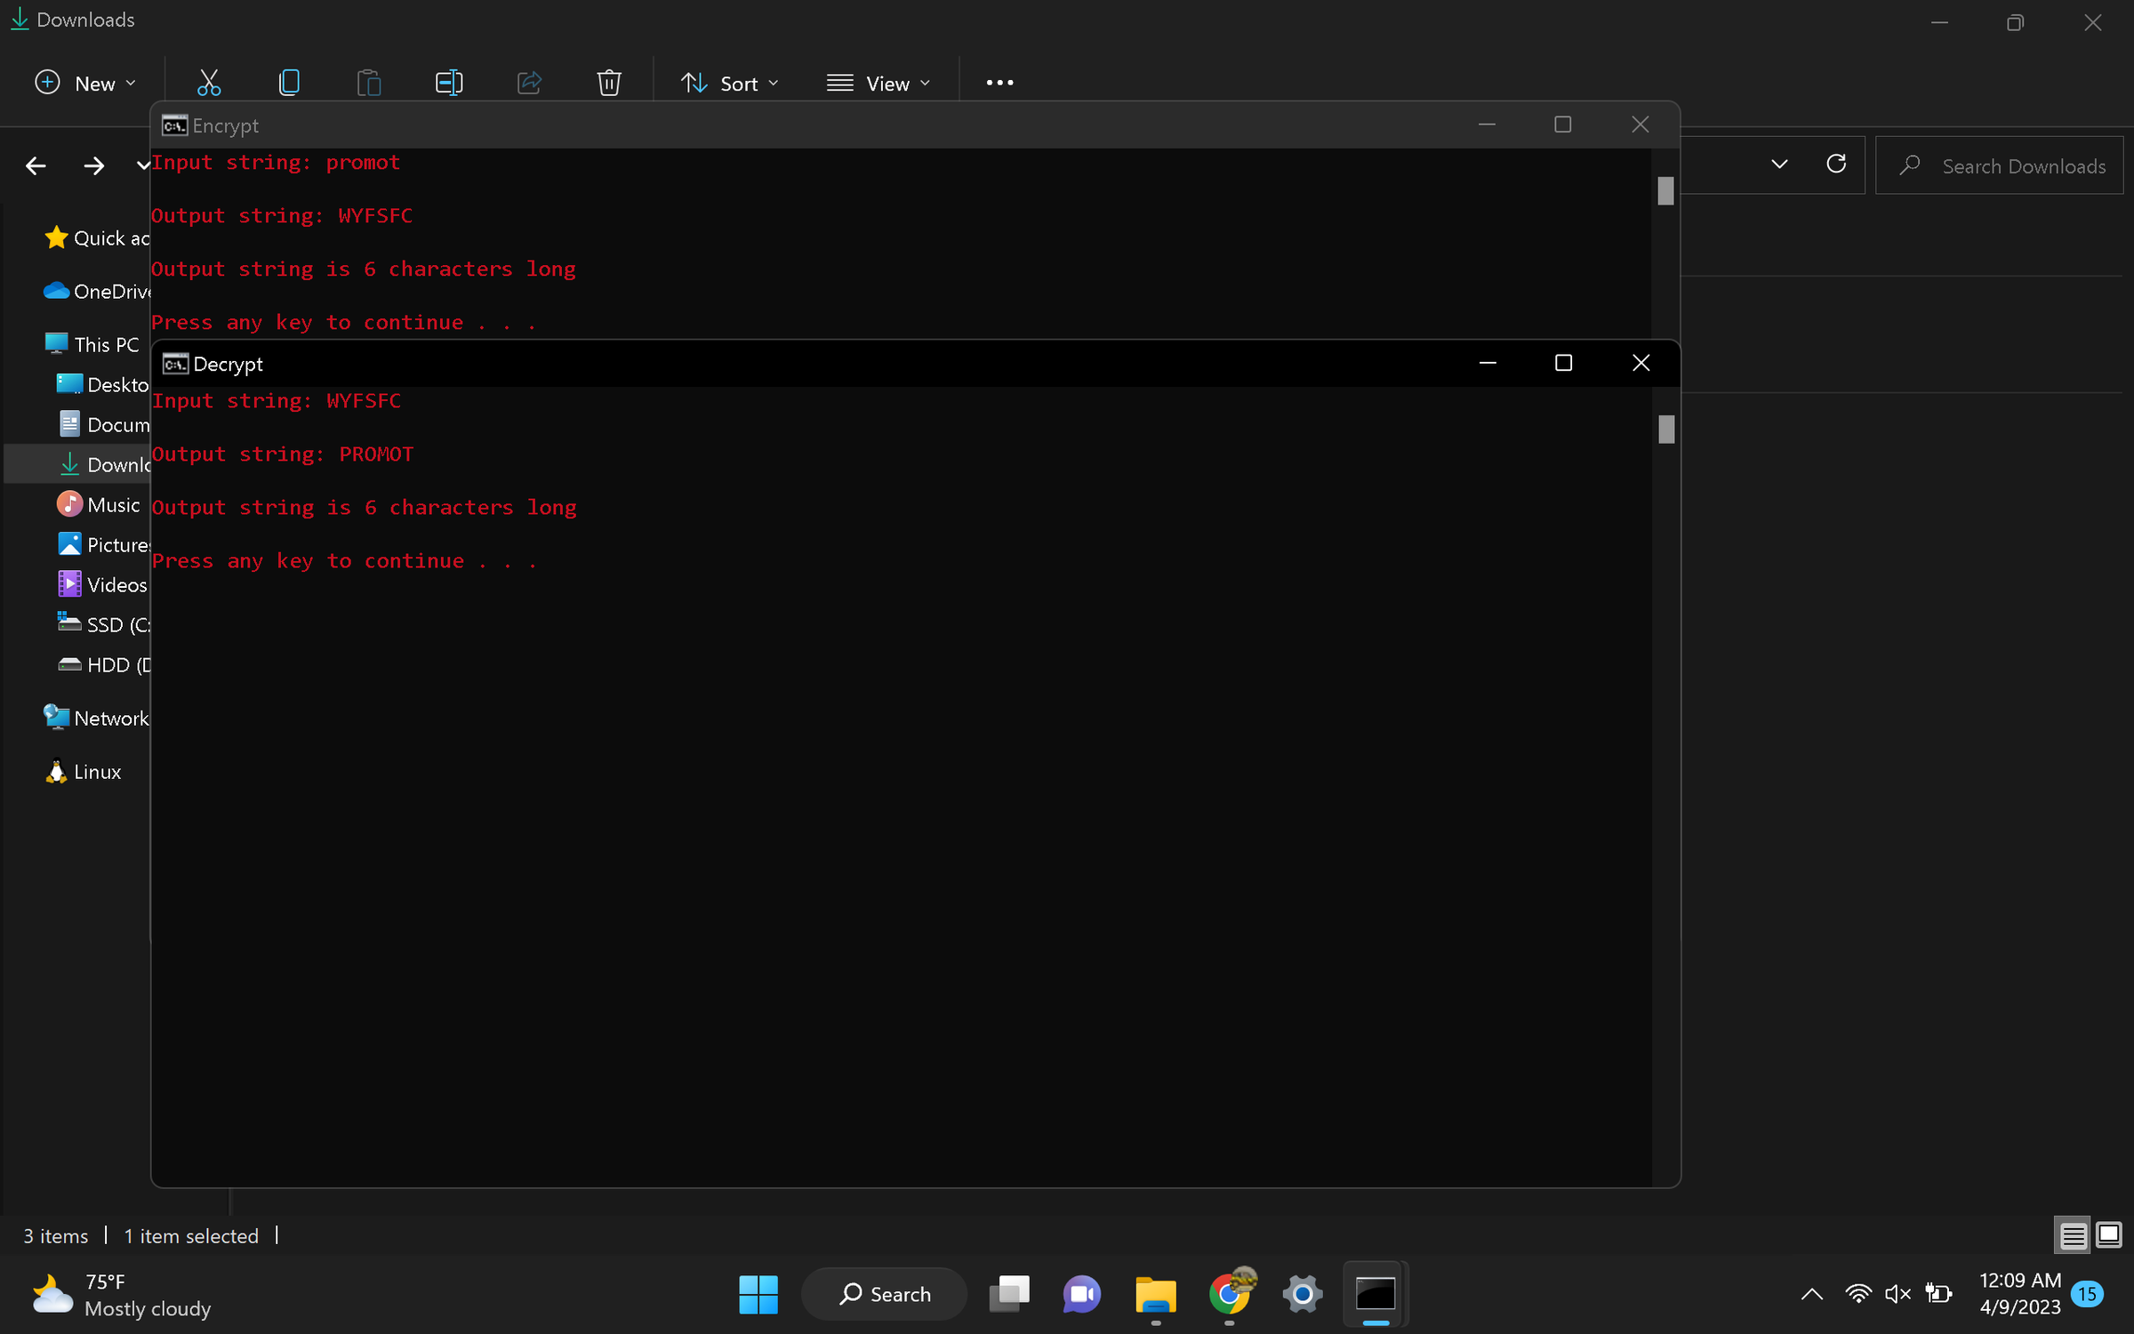Expand the New dropdown
Image resolution: width=2134 pixels, height=1334 pixels.
85,82
